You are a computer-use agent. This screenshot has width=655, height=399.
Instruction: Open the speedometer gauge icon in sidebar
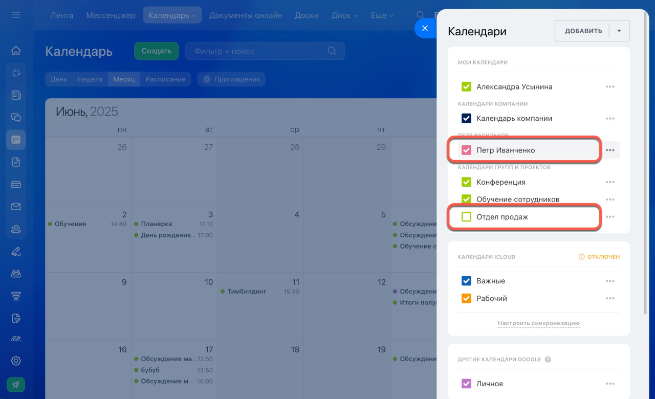coord(16,339)
